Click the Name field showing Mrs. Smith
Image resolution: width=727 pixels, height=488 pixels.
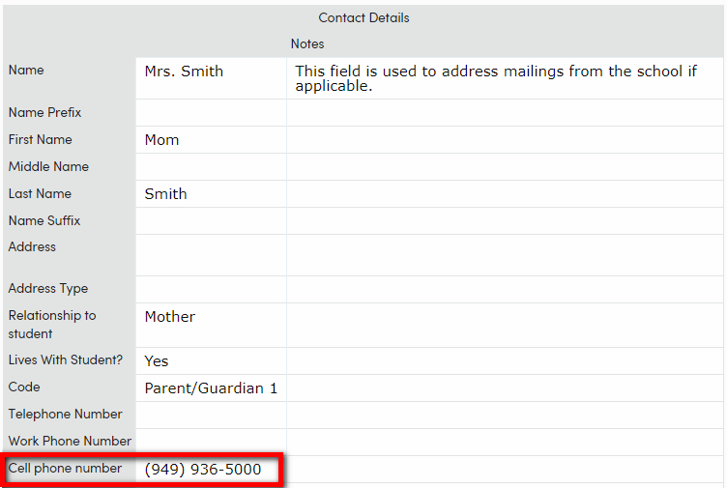click(x=211, y=78)
